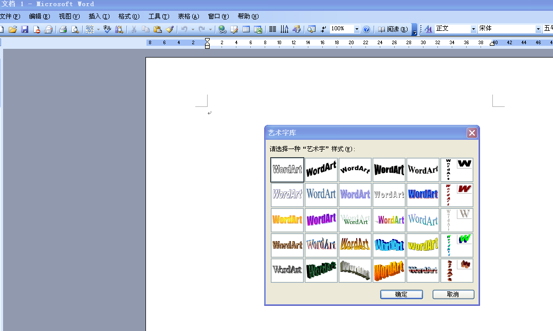This screenshot has height=331, width=553.
Task: Click the Redo arrow icon
Action: (202, 29)
